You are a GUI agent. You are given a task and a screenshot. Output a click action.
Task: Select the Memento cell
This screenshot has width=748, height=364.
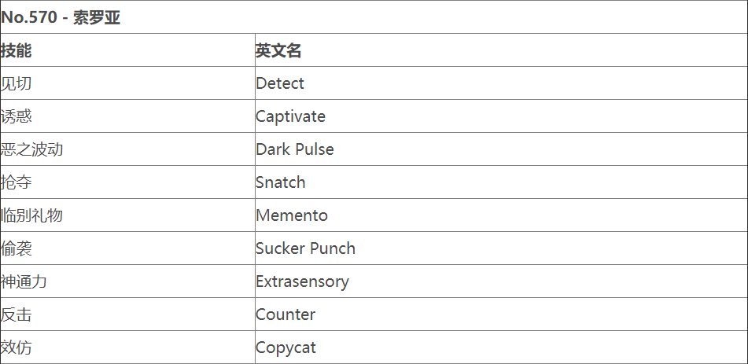tap(292, 215)
